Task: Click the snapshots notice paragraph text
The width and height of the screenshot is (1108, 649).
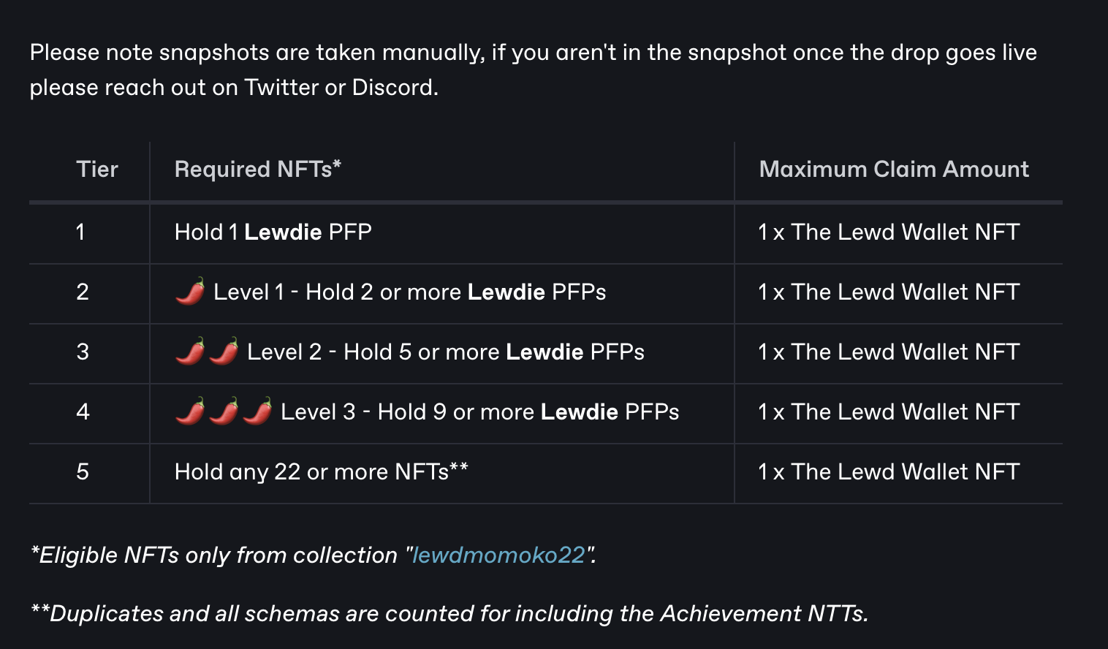Action: [534, 70]
